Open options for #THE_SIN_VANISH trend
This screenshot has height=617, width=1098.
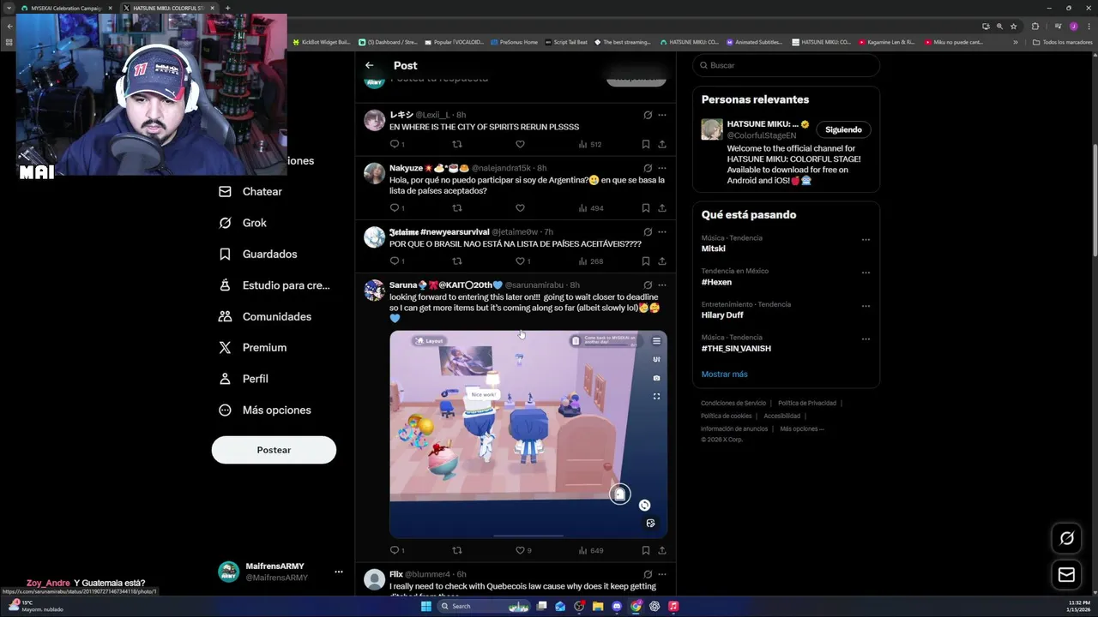pyautogui.click(x=866, y=339)
